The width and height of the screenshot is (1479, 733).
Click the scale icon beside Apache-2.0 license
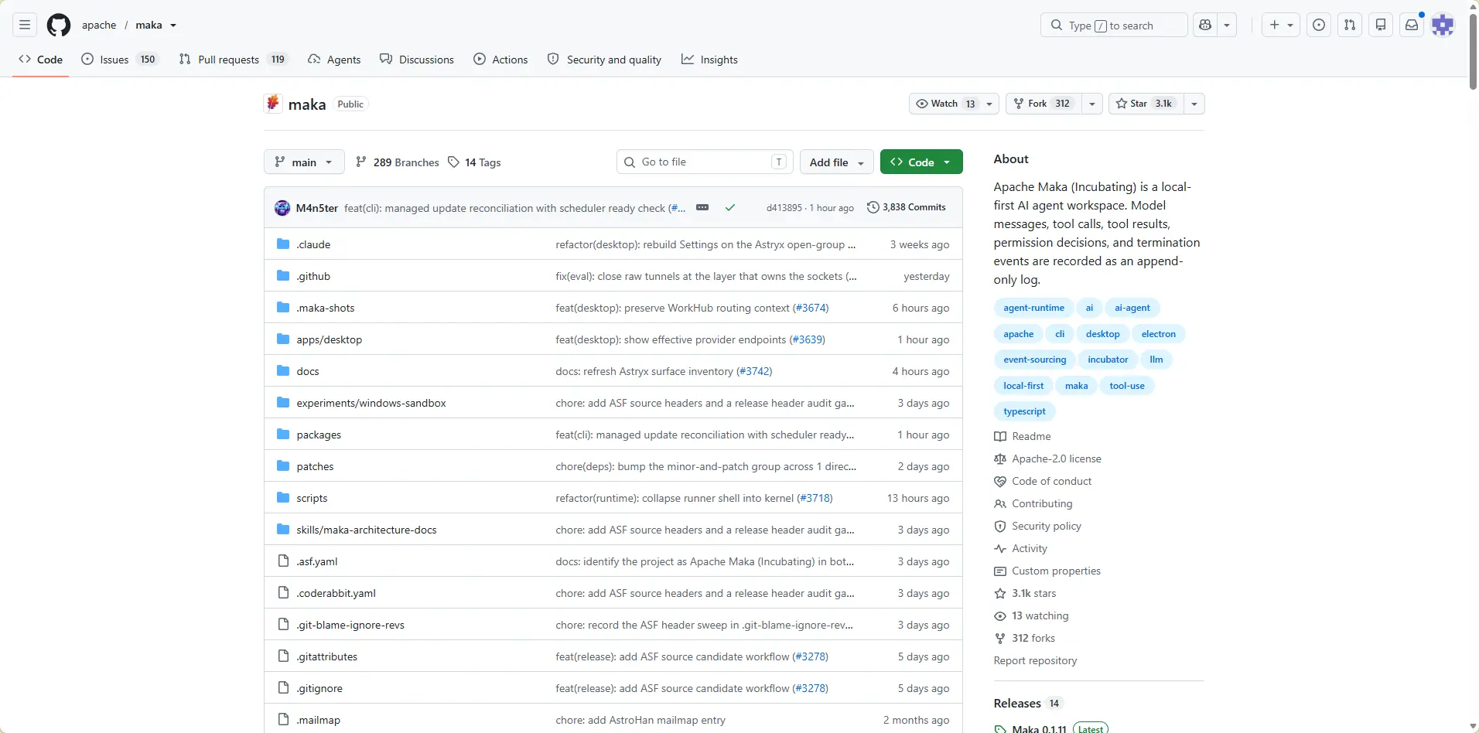click(1000, 459)
